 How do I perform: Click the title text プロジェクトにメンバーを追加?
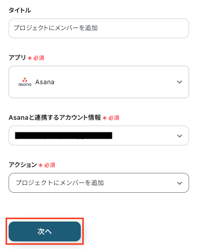[56, 28]
